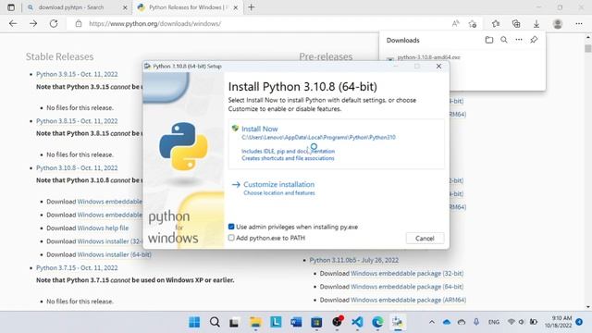Choose Customize installation option

pos(278,185)
